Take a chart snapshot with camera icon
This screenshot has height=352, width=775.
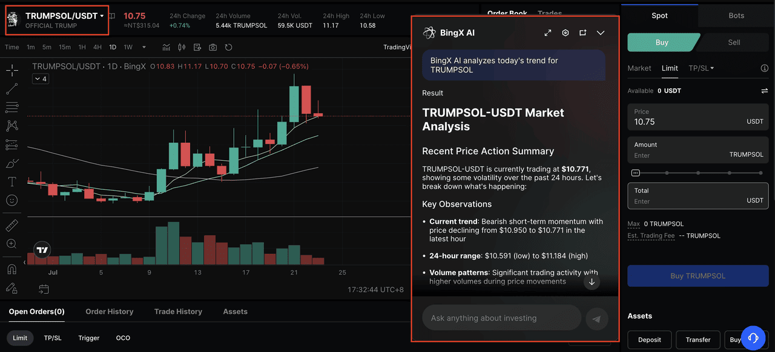tap(213, 47)
